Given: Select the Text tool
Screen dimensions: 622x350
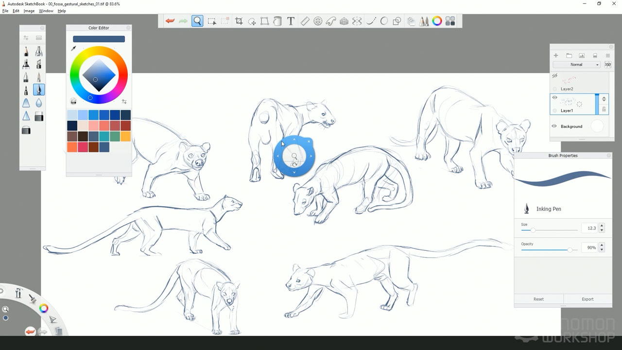Looking at the screenshot, I should [291, 21].
